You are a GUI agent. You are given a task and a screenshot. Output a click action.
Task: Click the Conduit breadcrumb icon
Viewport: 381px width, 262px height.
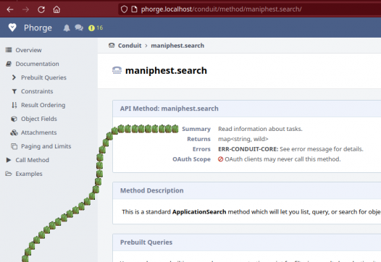point(112,46)
